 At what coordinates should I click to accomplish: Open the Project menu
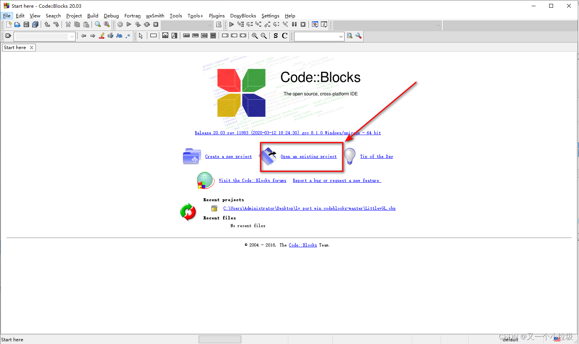(74, 16)
